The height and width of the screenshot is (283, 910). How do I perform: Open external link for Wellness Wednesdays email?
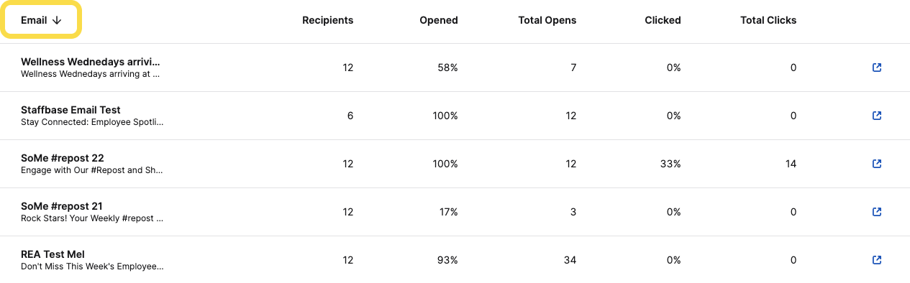(x=877, y=68)
